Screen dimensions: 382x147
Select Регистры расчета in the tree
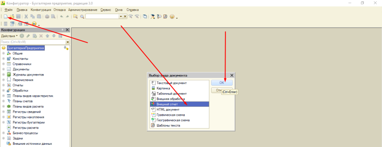pyautogui.click(x=26, y=128)
